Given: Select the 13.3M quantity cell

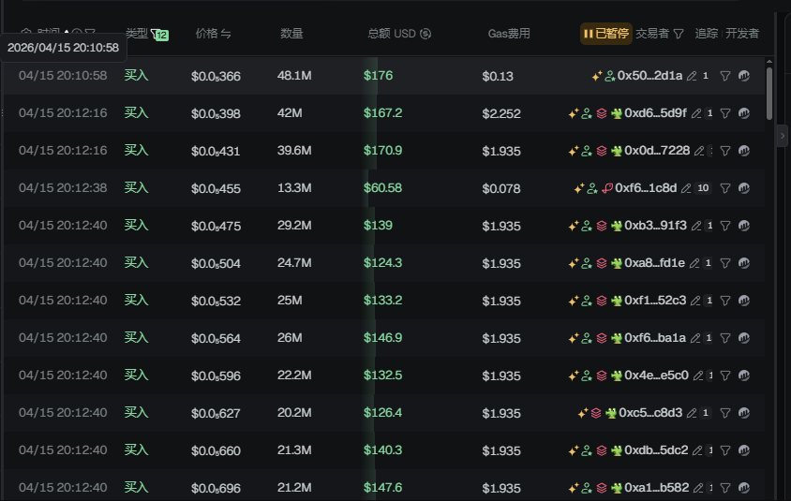Looking at the screenshot, I should click(x=294, y=188).
